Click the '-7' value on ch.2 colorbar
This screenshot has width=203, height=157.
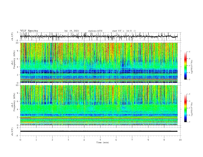click(x=189, y=122)
